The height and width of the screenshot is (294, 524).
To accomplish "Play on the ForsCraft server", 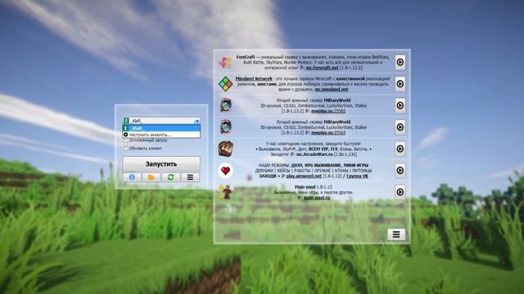I will pyautogui.click(x=400, y=62).
